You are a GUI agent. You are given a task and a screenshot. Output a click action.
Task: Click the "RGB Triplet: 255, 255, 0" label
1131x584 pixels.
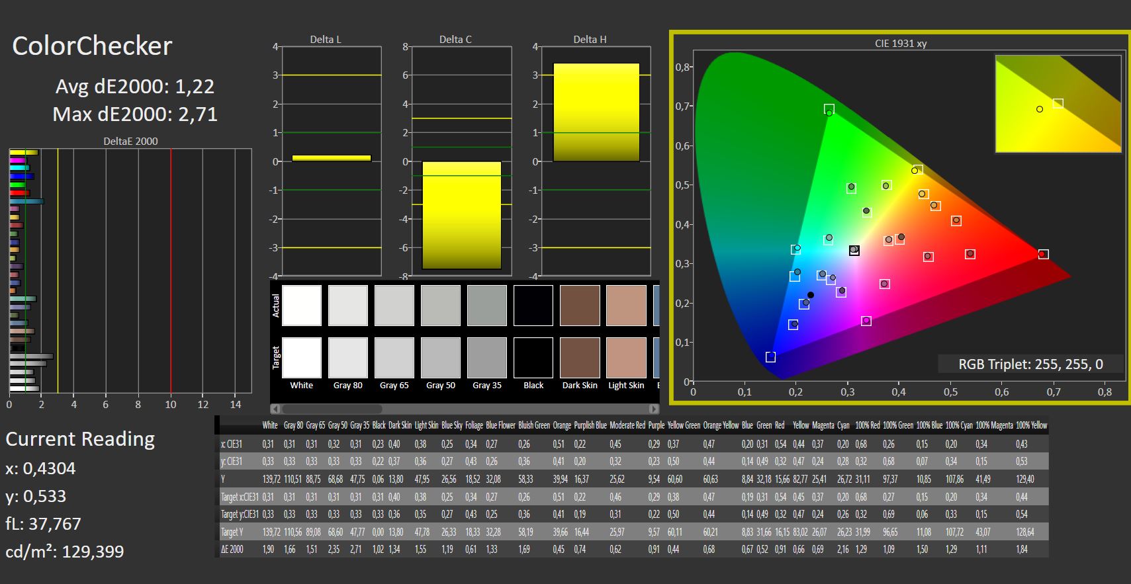[1030, 364]
